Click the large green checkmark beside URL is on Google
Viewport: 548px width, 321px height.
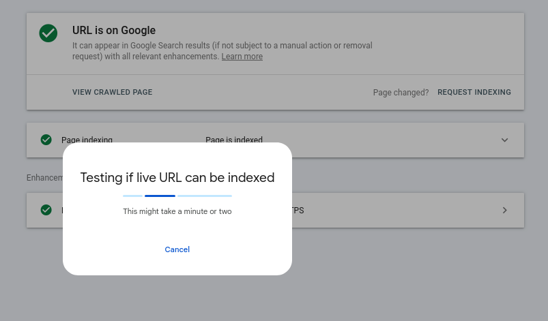click(x=48, y=33)
